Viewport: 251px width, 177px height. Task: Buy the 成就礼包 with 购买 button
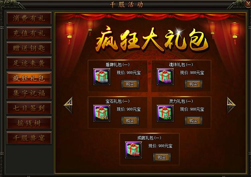(x=162, y=157)
